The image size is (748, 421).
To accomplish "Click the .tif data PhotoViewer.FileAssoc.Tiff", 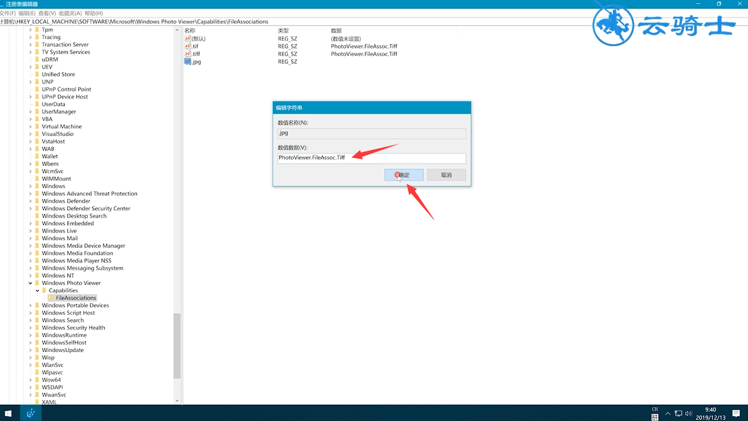I will click(364, 46).
